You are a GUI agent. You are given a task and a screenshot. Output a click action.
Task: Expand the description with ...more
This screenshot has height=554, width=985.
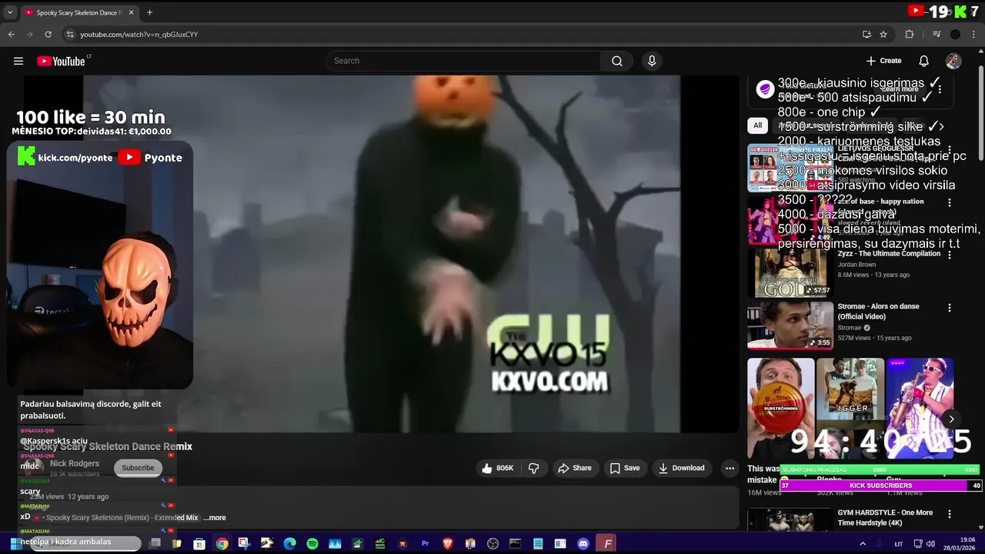click(x=215, y=518)
